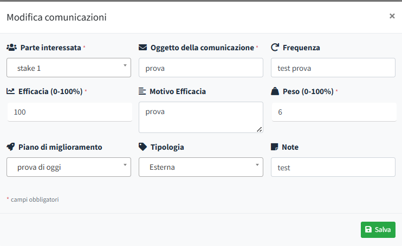Click the rocket icon beside Piano di miglioramento

[x=11, y=147]
